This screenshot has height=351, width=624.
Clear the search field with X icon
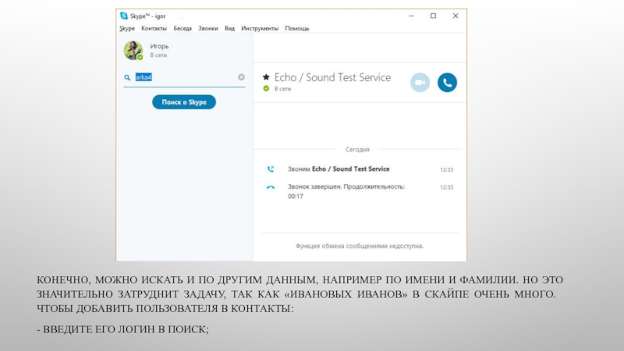click(241, 77)
